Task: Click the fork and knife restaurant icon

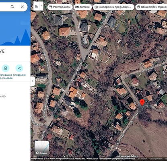Action: click(x=51, y=7)
